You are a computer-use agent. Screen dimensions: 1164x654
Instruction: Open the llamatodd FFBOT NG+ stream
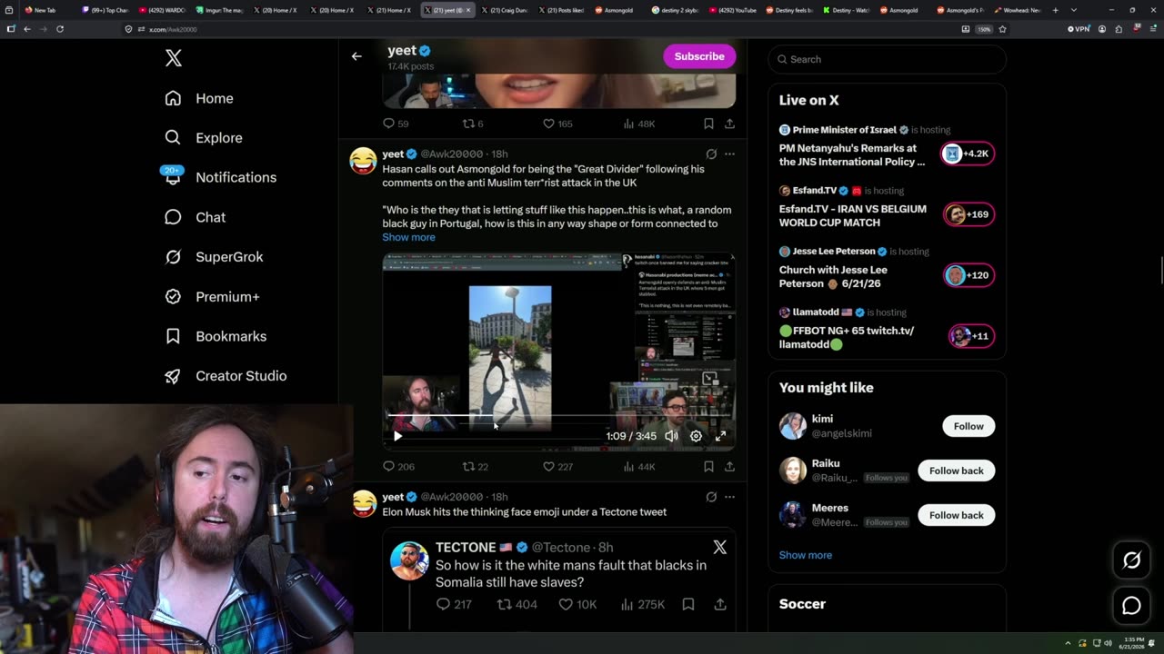click(x=887, y=329)
